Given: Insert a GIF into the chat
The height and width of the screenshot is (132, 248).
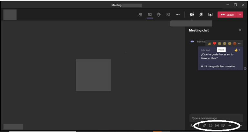Looking at the screenshot, I should [x=217, y=125].
